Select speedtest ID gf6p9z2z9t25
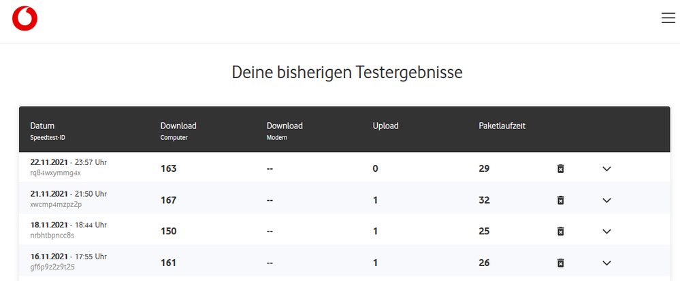Screen dimensions: 680x281 [52, 267]
